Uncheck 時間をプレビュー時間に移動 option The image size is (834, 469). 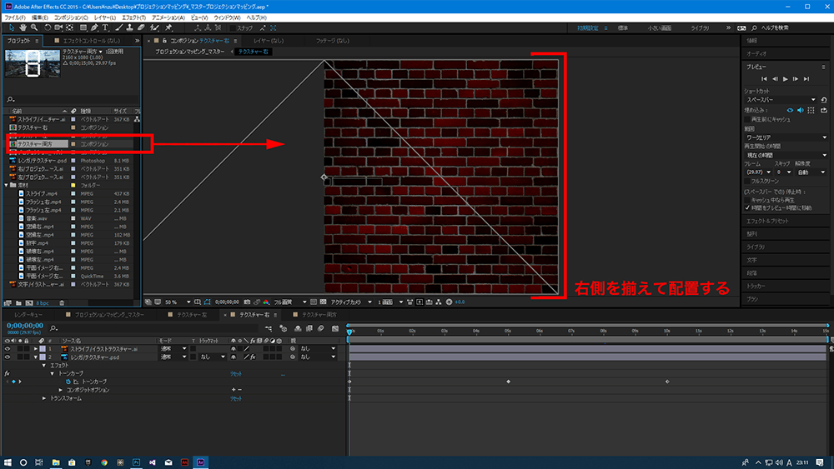pyautogui.click(x=746, y=207)
